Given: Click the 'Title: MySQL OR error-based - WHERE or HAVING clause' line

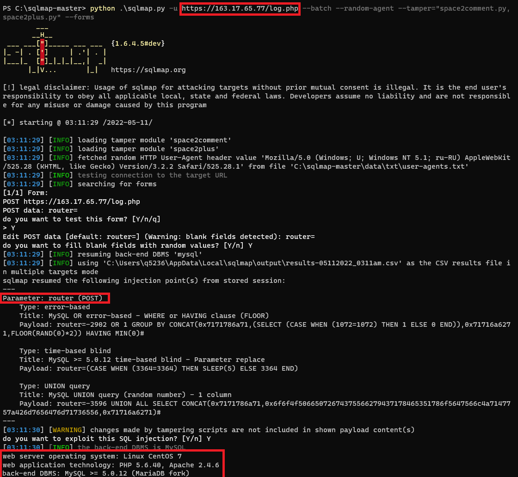Looking at the screenshot, I should tap(144, 316).
